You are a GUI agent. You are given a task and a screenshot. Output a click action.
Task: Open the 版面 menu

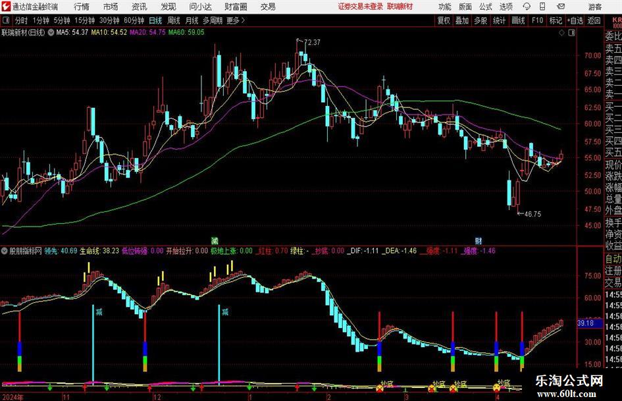[x=465, y=7]
